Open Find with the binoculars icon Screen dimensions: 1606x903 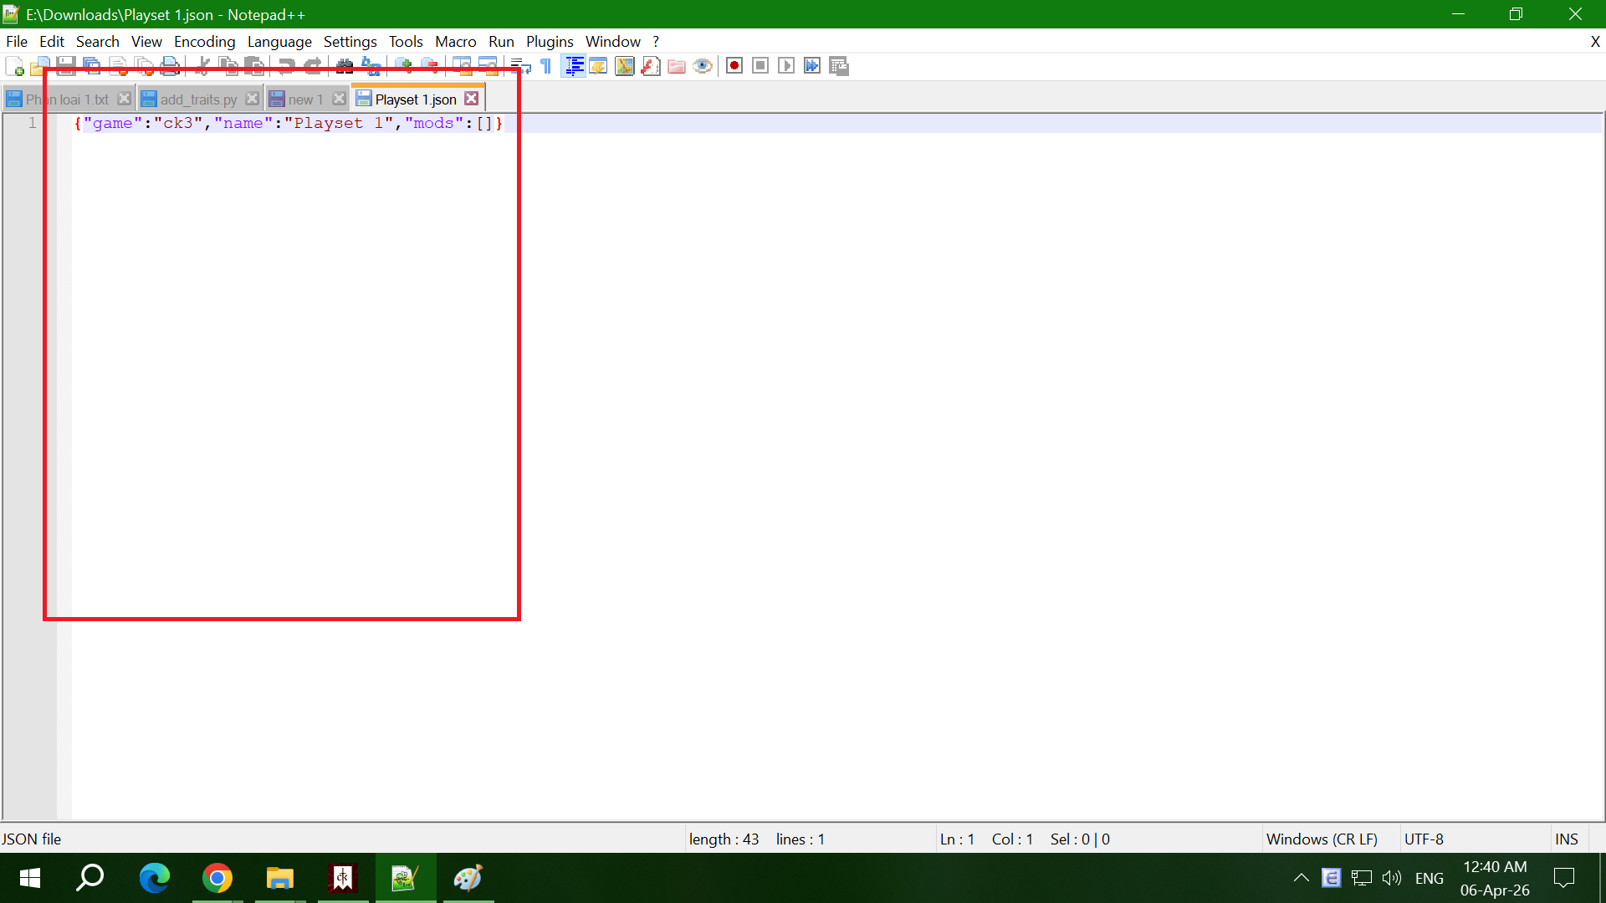(345, 66)
